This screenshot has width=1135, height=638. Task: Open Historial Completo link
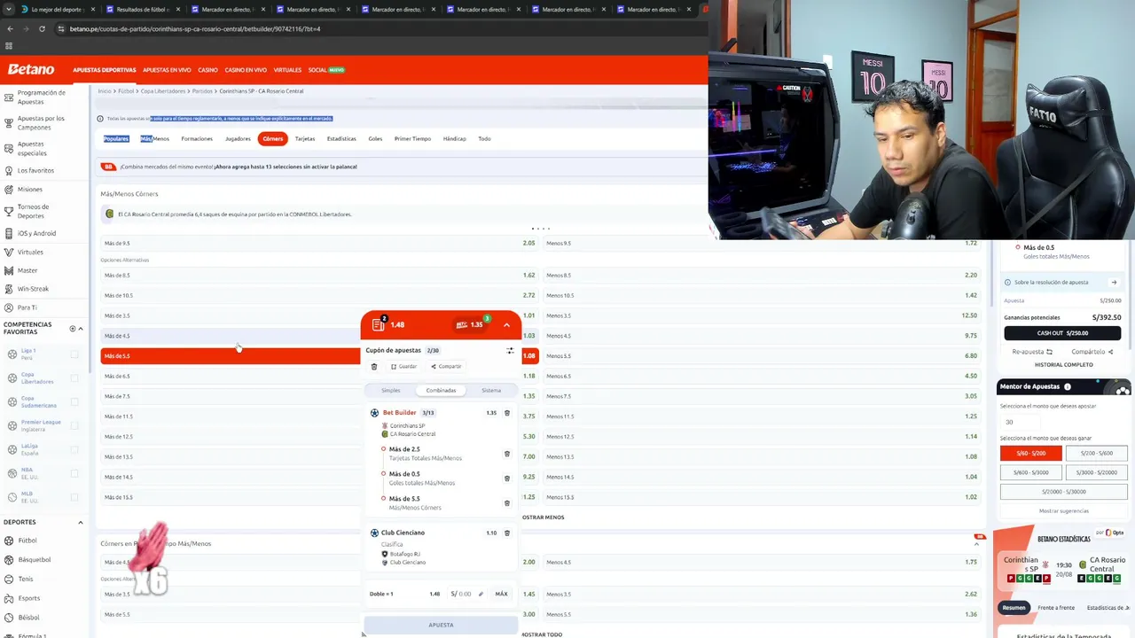click(x=1063, y=365)
